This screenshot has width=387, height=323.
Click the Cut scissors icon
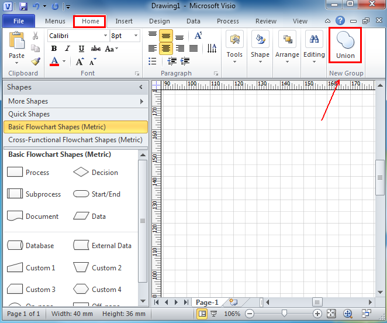(x=36, y=36)
